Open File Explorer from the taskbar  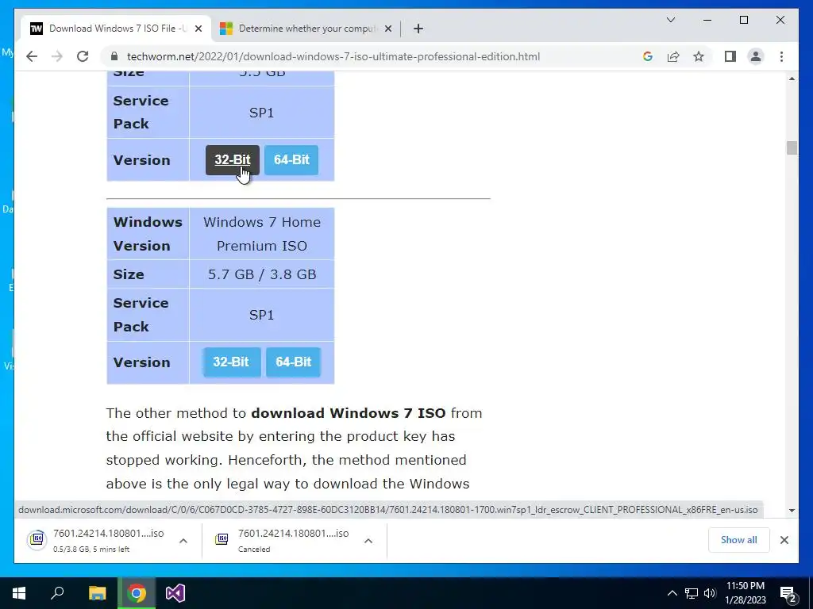coord(97,593)
